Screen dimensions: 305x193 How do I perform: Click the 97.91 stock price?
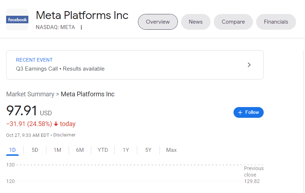22,110
